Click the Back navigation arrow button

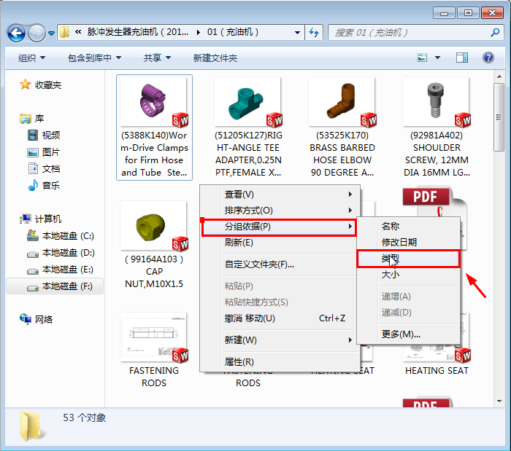(x=16, y=33)
